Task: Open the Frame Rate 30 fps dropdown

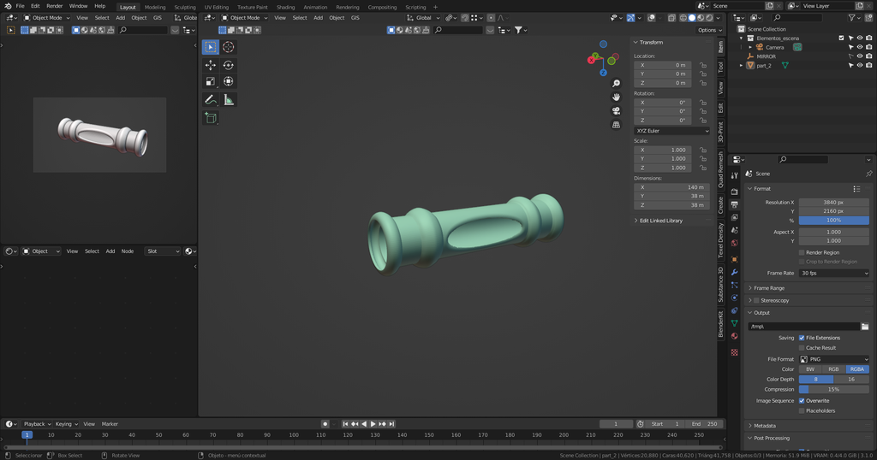Action: (x=834, y=273)
